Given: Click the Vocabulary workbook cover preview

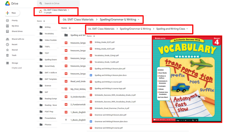Looking at the screenshot, I should [x=187, y=79].
